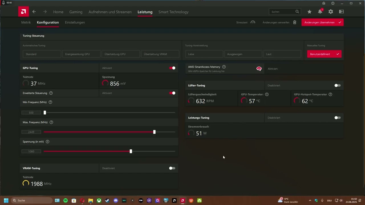Open settings gear icon

pos(331,12)
